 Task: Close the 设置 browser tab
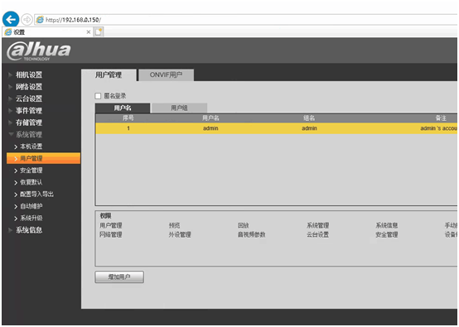point(89,32)
